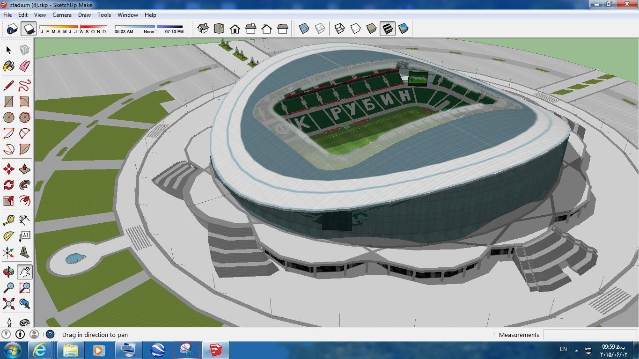This screenshot has height=359, width=639.
Task: Toggle the Show Shadows button
Action: (x=29, y=29)
